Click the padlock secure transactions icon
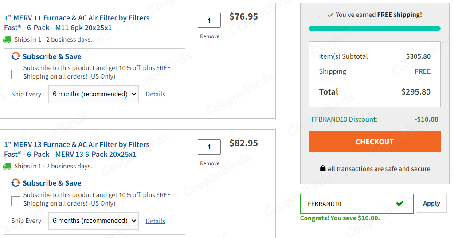This screenshot has width=454, height=238. click(323, 169)
